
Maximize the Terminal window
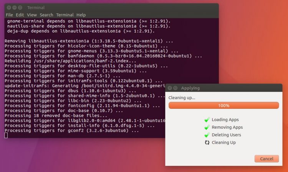(x=20, y=8)
